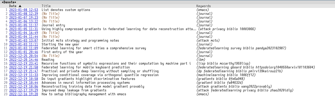
Task: Select title 'First entry of the year'
Action: tap(62, 52)
